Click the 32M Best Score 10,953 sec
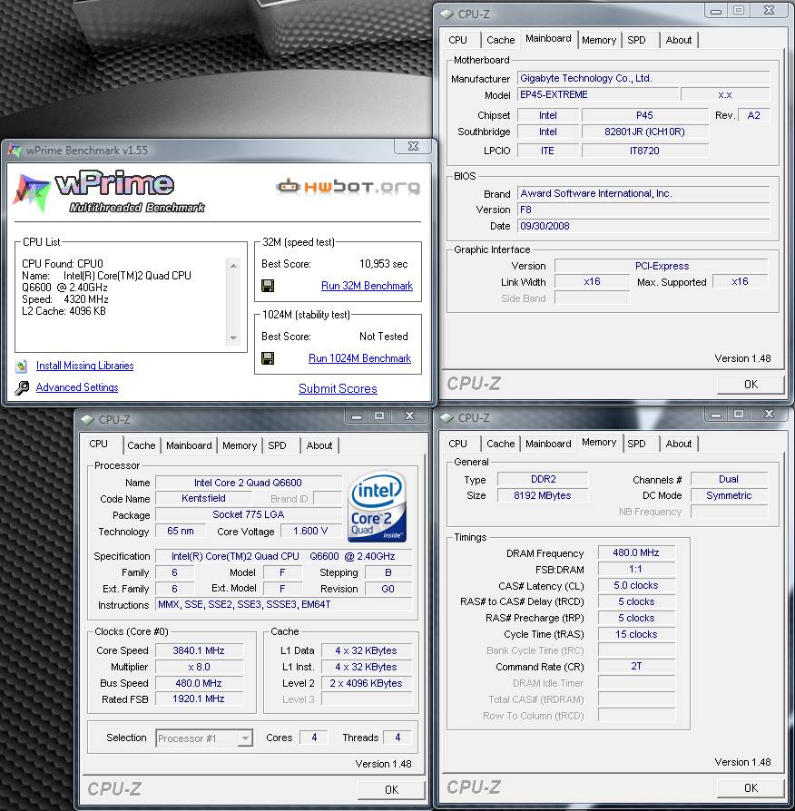Viewport: 795px width, 811px height. (x=384, y=264)
